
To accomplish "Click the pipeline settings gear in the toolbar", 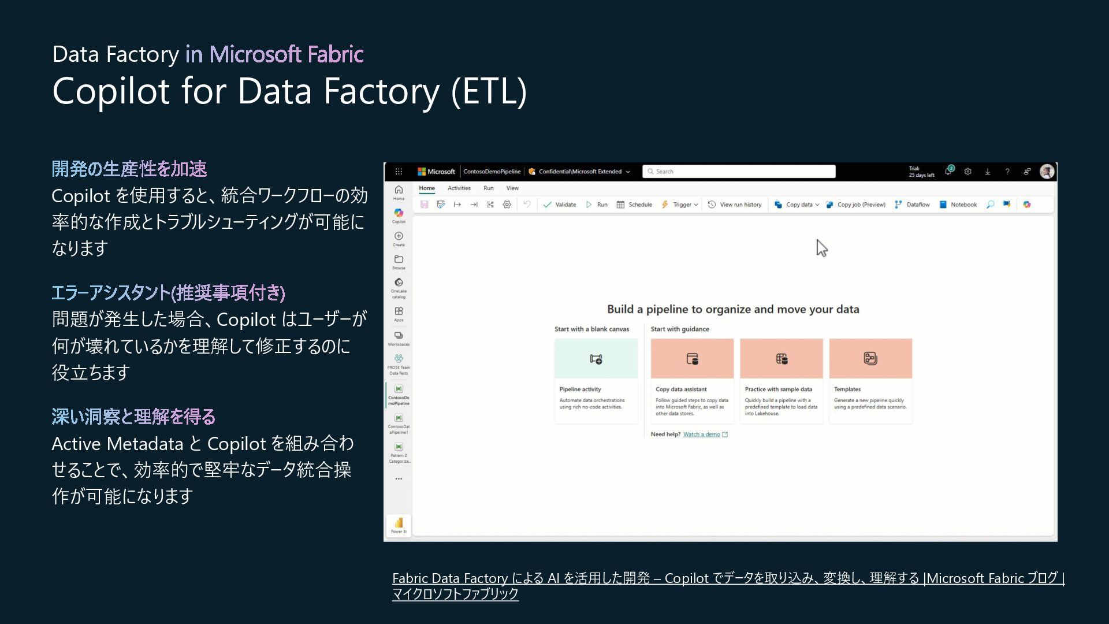I will point(507,205).
